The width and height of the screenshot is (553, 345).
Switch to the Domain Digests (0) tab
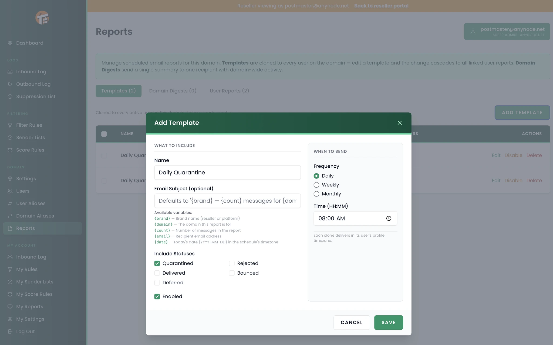click(x=173, y=91)
